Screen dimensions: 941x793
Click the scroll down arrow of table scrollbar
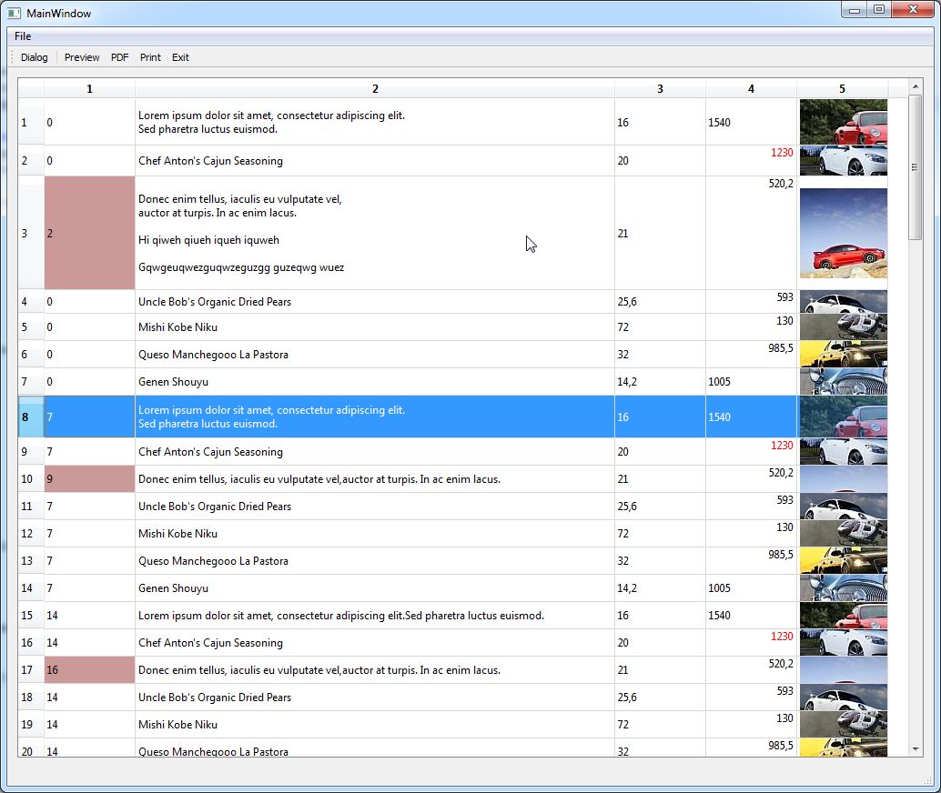click(x=916, y=748)
